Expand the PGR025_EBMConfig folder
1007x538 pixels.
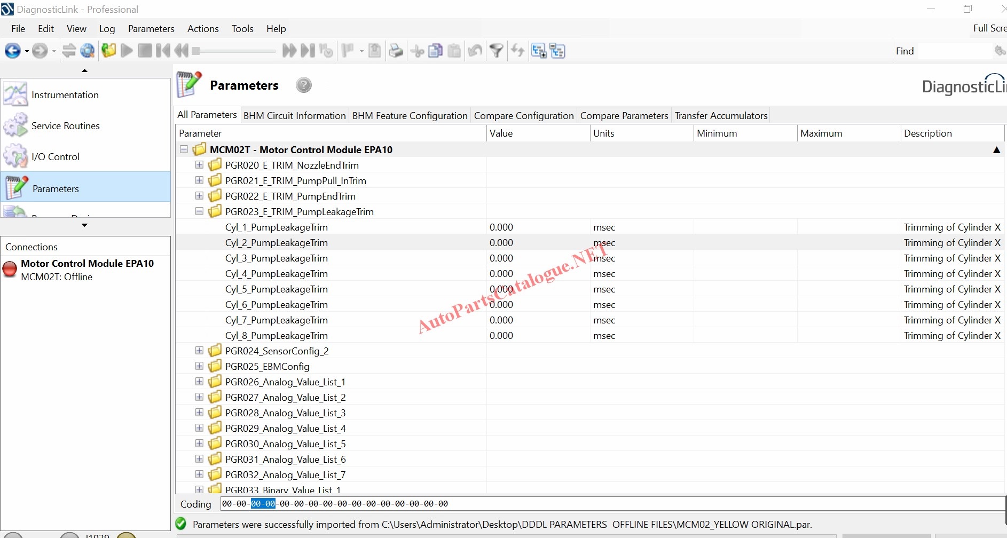(199, 366)
